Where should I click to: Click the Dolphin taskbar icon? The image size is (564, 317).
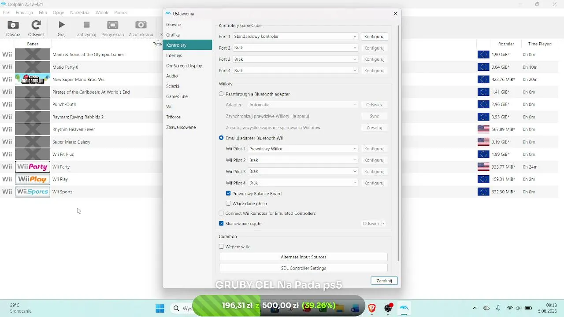point(404,308)
